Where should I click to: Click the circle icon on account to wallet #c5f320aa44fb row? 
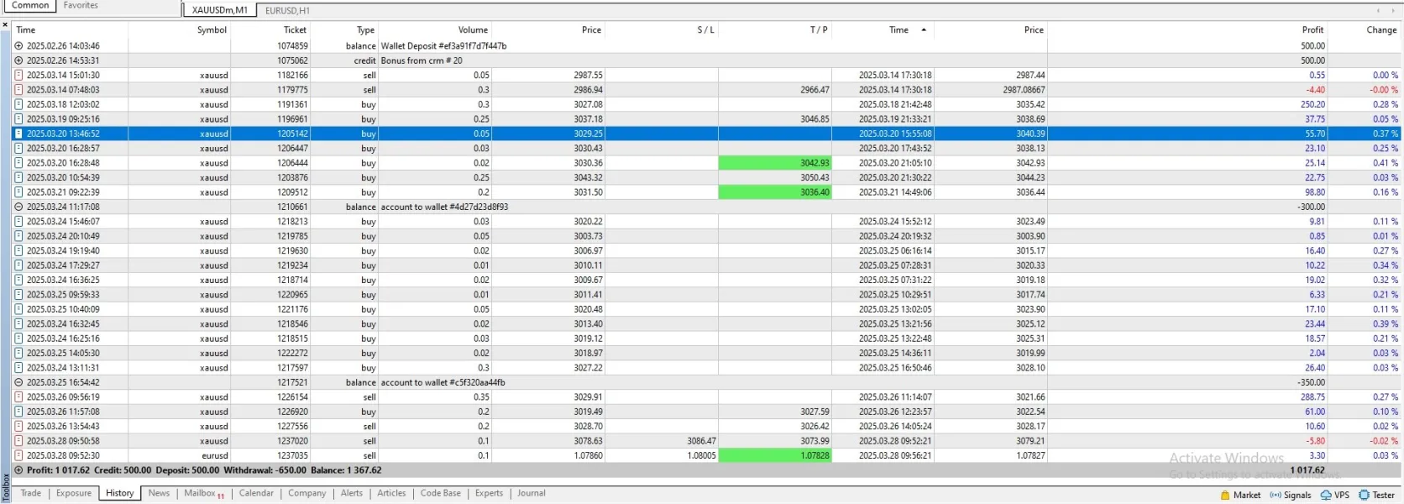click(x=18, y=382)
